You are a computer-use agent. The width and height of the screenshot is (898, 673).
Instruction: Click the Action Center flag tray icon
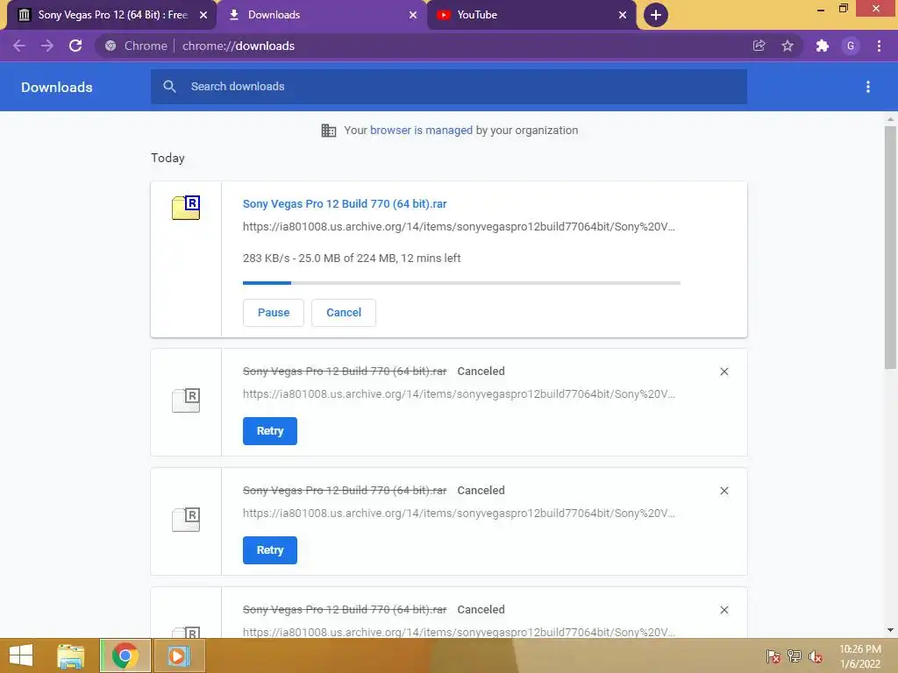pos(773,656)
